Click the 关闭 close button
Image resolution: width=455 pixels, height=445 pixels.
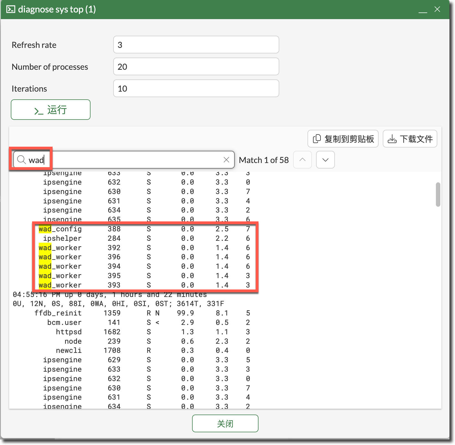tap(225, 423)
